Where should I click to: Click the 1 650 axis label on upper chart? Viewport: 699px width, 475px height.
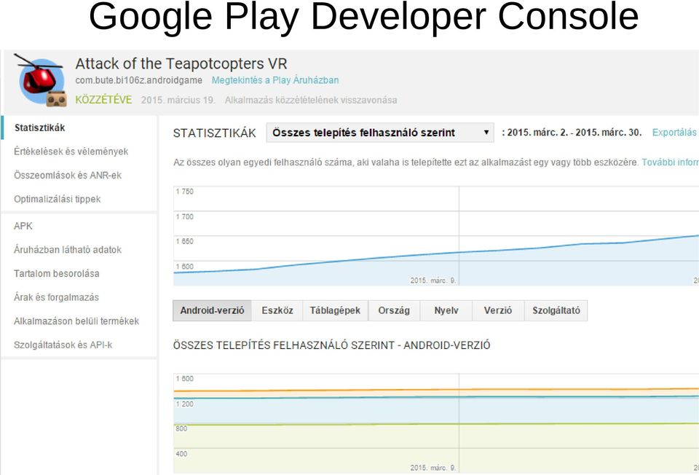pos(184,241)
